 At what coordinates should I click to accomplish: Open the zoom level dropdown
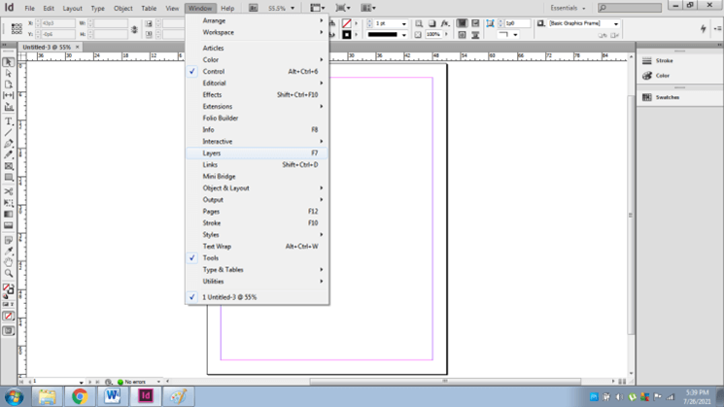pos(293,9)
